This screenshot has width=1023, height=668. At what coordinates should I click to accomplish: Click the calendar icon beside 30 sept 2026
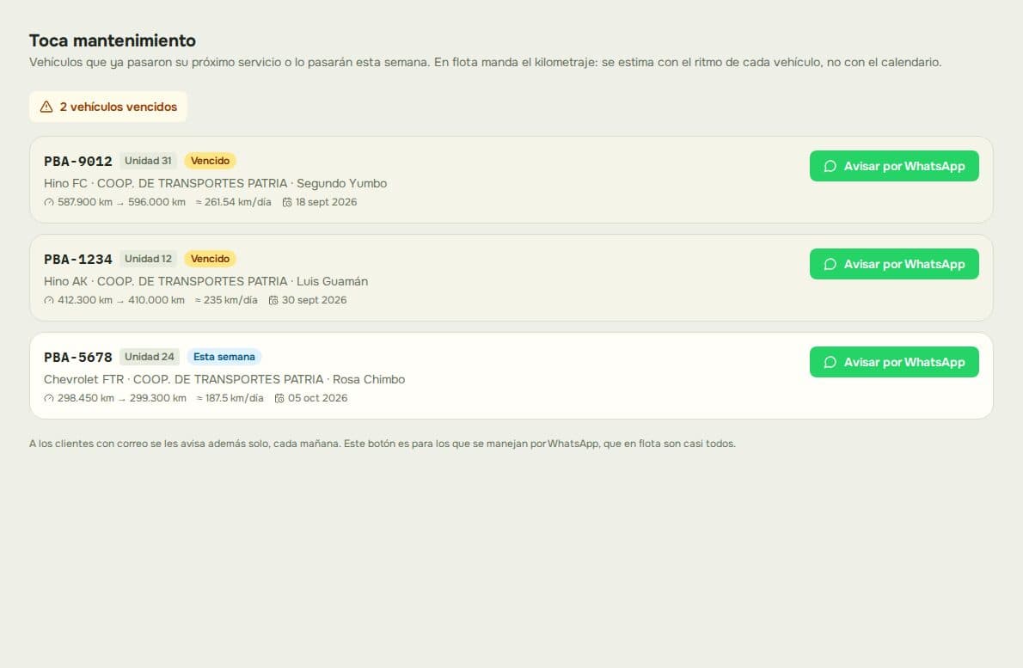pyautogui.click(x=273, y=300)
